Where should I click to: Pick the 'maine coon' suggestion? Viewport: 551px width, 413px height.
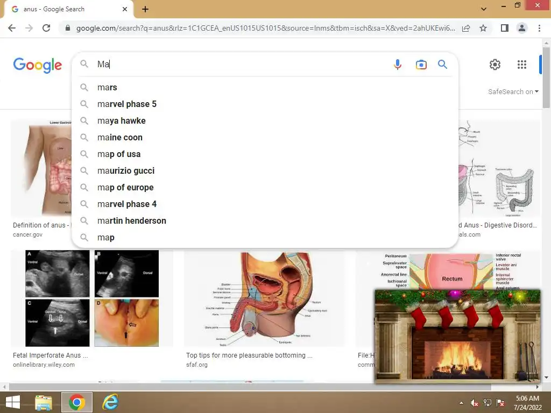[265, 137]
